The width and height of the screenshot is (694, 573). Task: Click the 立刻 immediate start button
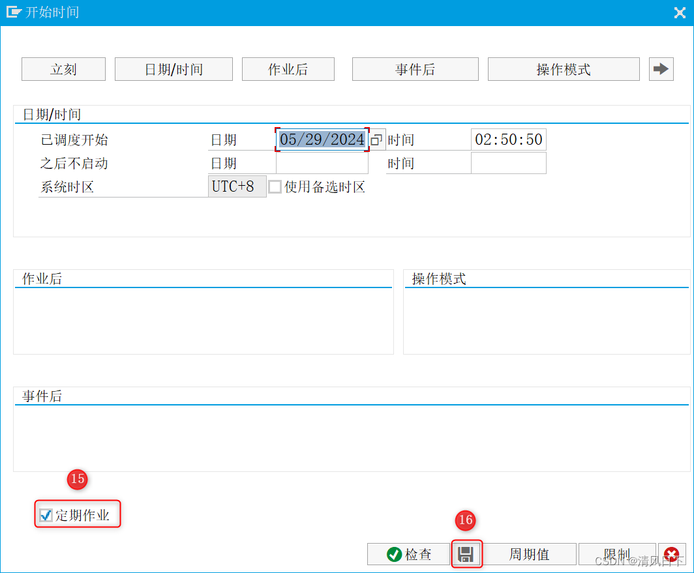[63, 68]
